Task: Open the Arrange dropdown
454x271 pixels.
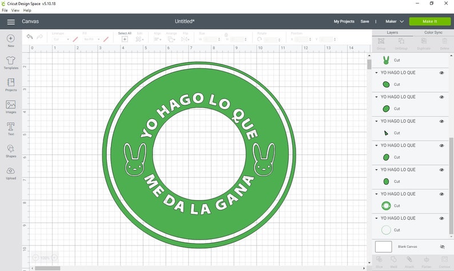Action: pos(172,39)
